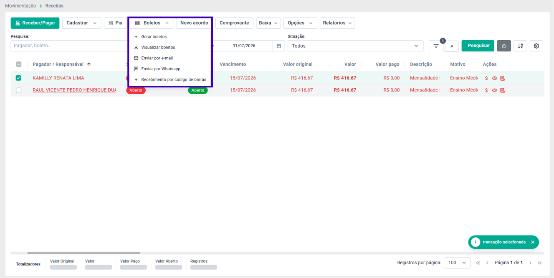The width and height of the screenshot is (554, 278).
Task: Click the Pesquisar button
Action: coord(478,46)
